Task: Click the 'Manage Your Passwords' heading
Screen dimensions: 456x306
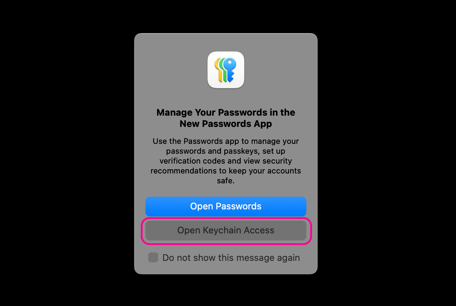Action: [226, 112]
